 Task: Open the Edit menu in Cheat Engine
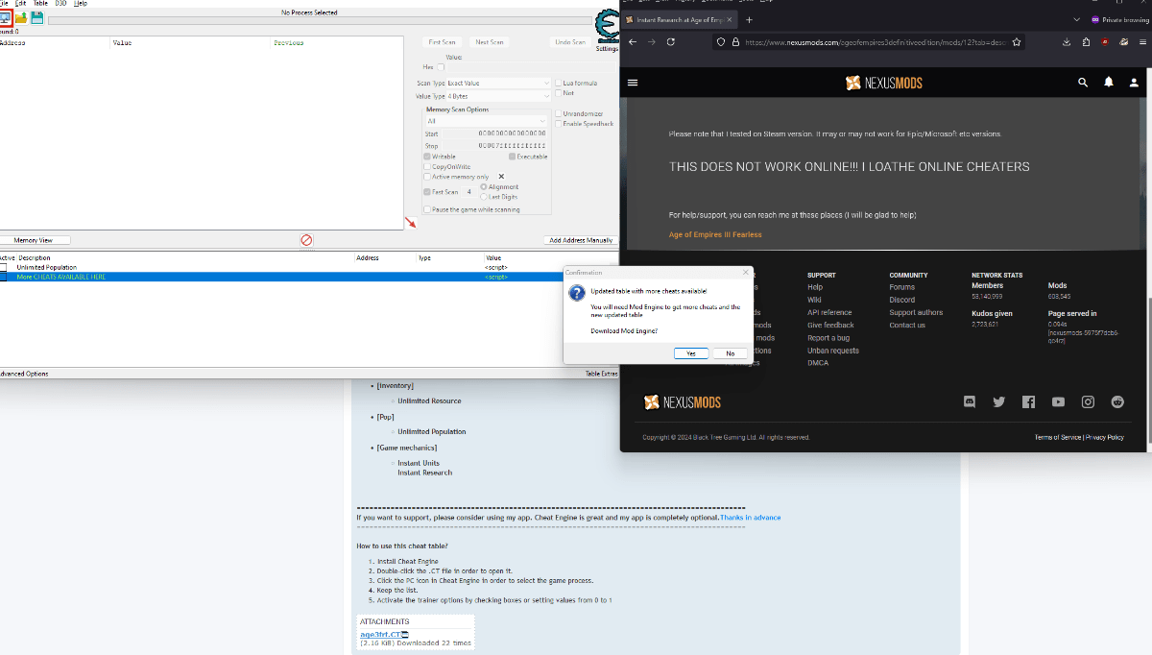click(19, 4)
